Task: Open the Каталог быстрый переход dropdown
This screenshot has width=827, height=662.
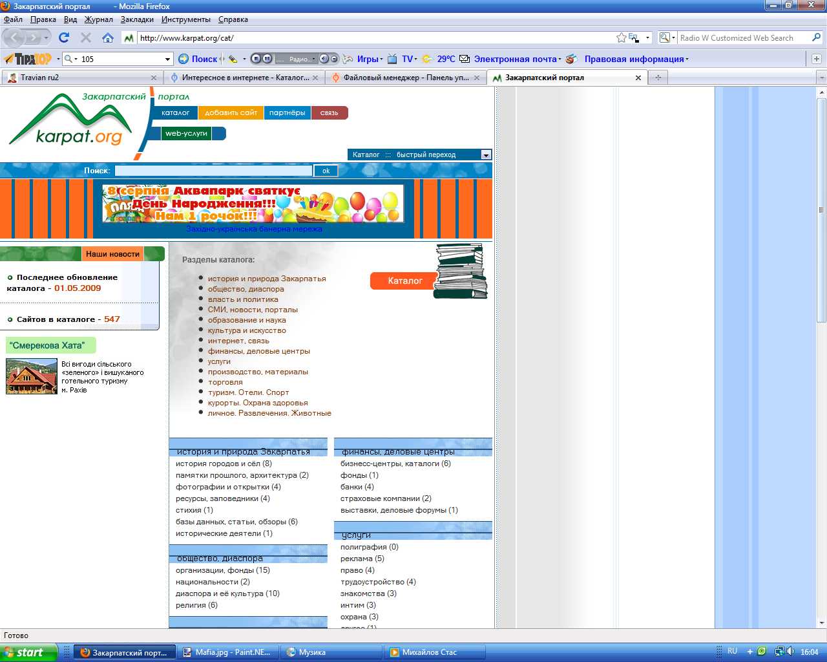Action: [x=486, y=155]
